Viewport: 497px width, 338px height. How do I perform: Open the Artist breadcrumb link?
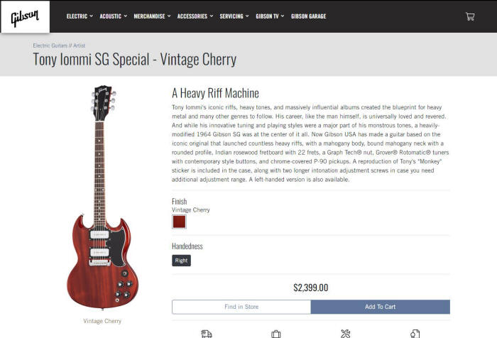coord(80,45)
